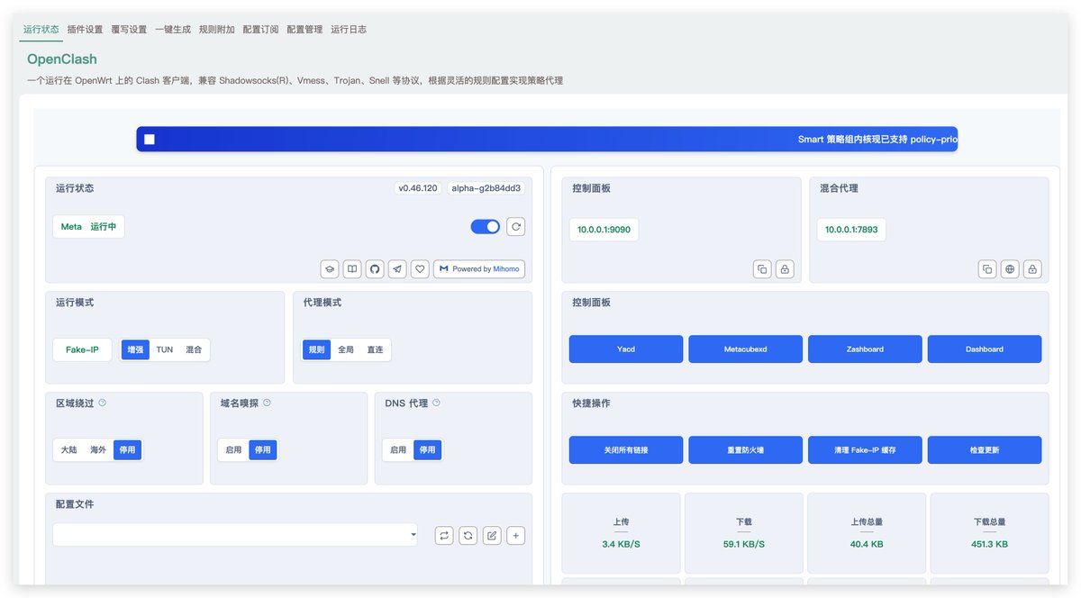The width and height of the screenshot is (1081, 598).
Task: Click the refresh icon beside running switch
Action: point(515,227)
